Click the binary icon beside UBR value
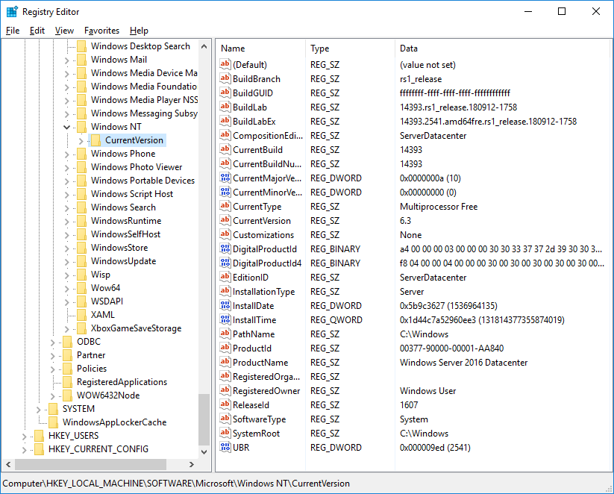The image size is (614, 494). (225, 447)
